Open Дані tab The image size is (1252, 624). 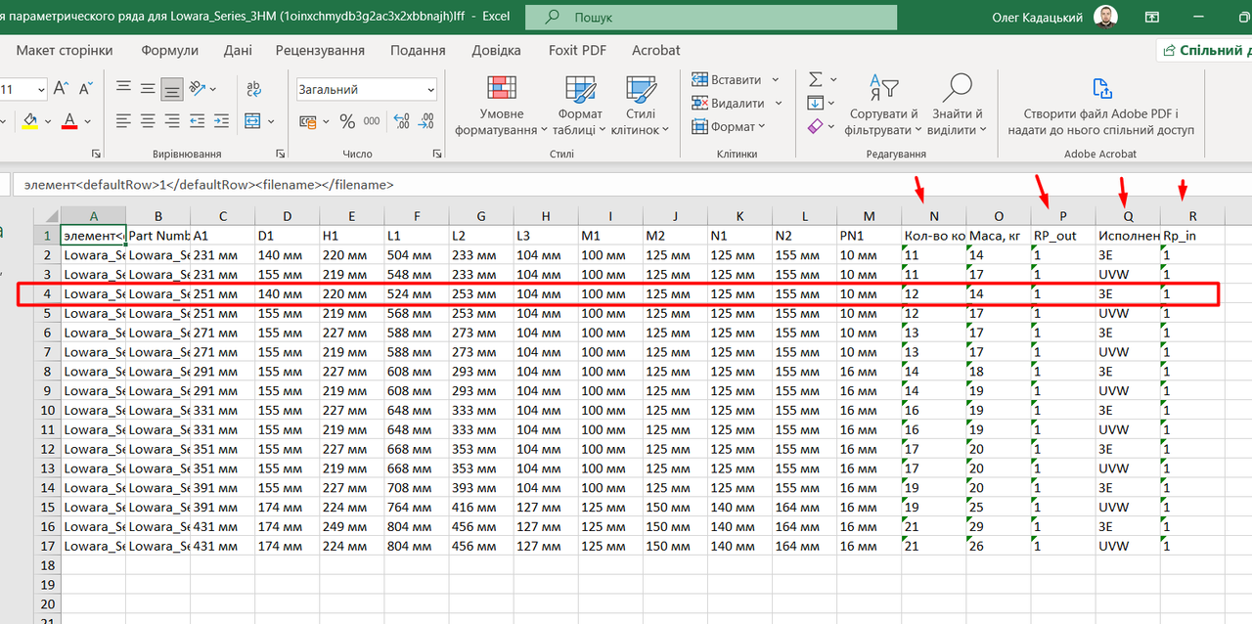pos(238,50)
